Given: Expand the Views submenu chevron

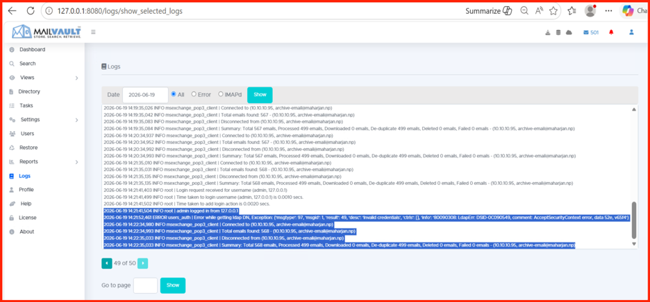Looking at the screenshot, I should pos(76,78).
